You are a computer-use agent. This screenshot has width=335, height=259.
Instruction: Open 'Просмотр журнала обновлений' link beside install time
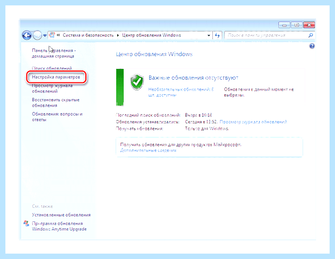tap(253, 122)
